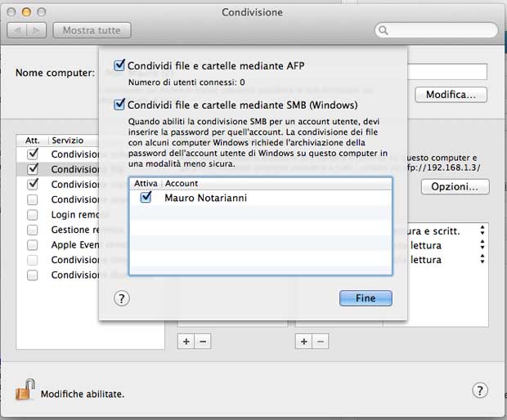Add a shared folder with the left plus button

tap(186, 342)
